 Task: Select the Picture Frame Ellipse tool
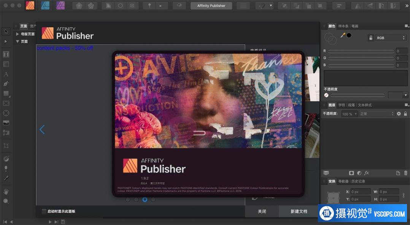click(x=6, y=113)
